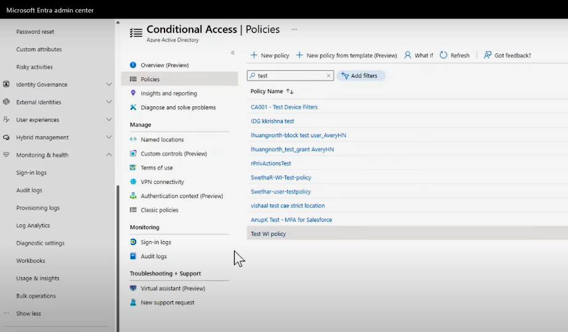The width and height of the screenshot is (568, 332).
Task: Open Log Analytics in sidebar
Action: pyautogui.click(x=33, y=226)
